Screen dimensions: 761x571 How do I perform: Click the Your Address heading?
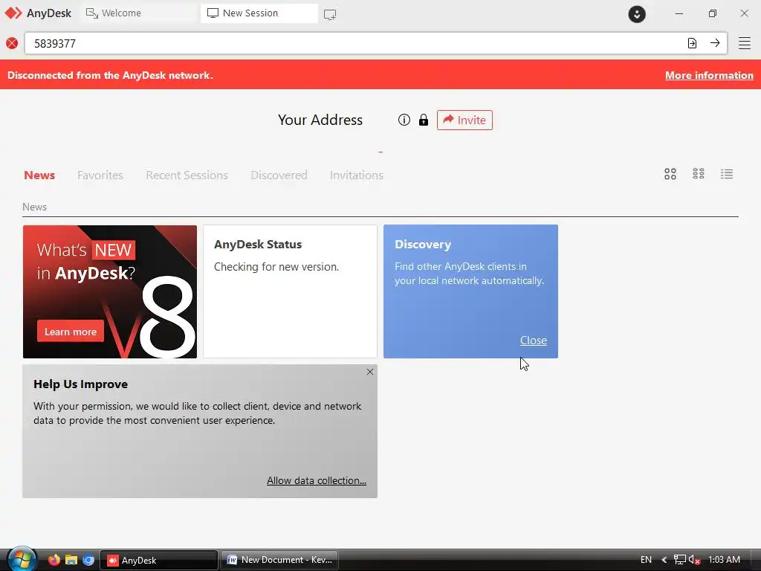point(320,120)
